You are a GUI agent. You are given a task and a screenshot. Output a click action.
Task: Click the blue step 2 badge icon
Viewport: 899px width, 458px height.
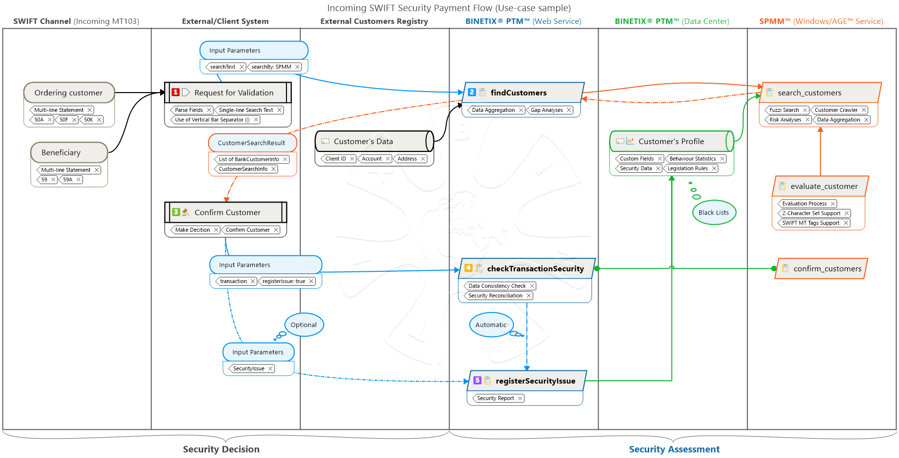pos(472,92)
